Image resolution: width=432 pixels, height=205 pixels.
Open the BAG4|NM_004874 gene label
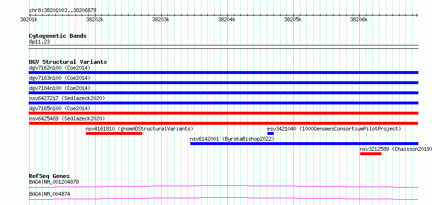50,194
